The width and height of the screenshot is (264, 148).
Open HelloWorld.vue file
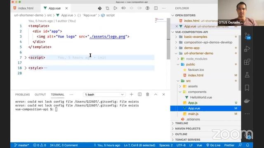tap(201, 97)
